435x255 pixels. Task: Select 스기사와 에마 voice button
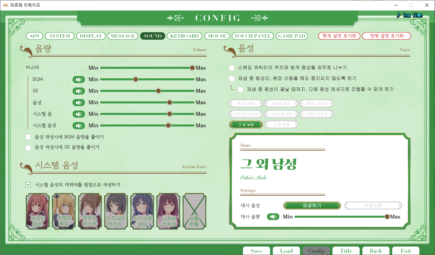(x=281, y=114)
